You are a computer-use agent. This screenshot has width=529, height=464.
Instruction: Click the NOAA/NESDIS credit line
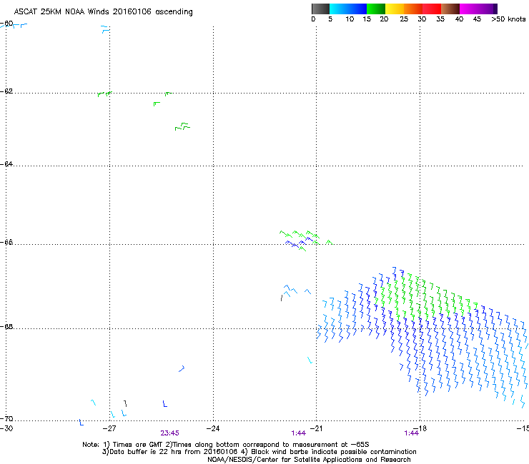[x=309, y=460]
